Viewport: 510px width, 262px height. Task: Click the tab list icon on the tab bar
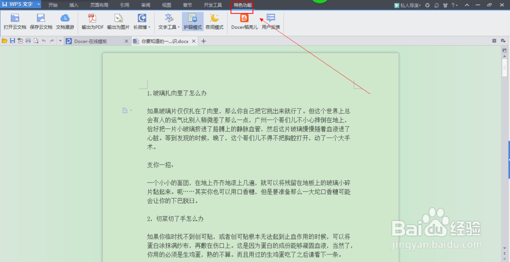(x=494, y=41)
